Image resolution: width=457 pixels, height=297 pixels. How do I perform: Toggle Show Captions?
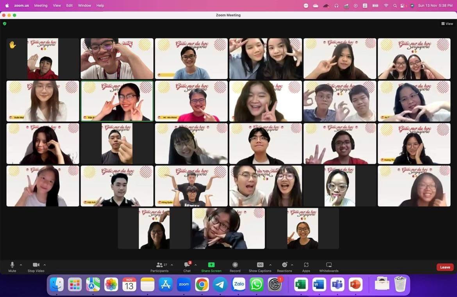tap(260, 267)
